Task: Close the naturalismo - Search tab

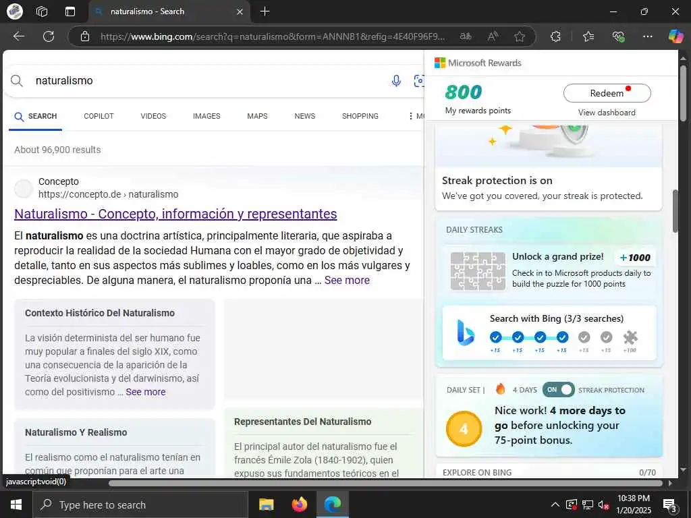Action: click(x=240, y=12)
